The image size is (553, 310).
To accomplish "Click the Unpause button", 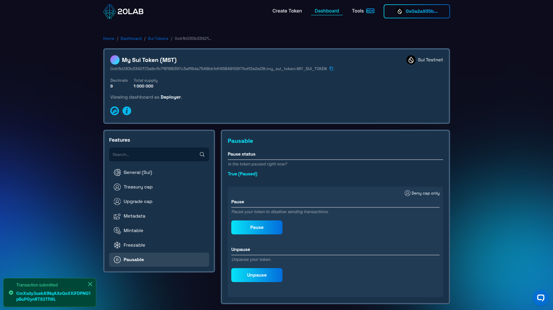I will (x=257, y=275).
